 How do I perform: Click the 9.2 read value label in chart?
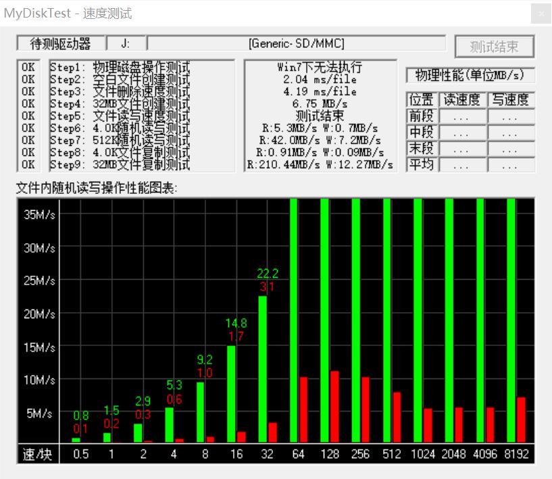pyautogui.click(x=205, y=359)
